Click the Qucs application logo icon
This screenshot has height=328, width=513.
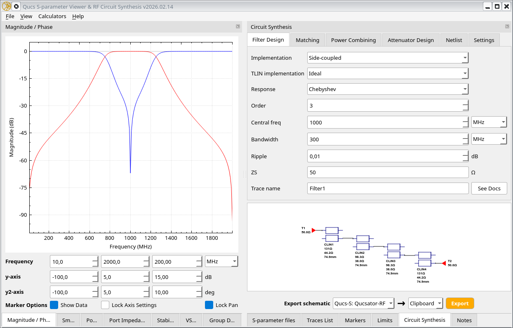coord(6,6)
